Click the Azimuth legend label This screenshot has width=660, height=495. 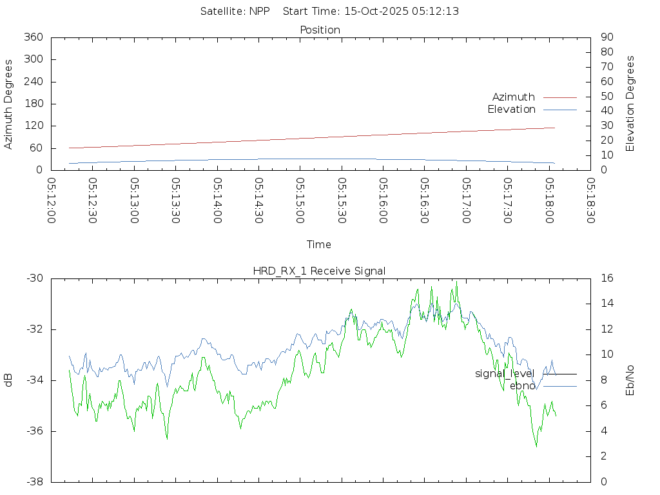[513, 97]
